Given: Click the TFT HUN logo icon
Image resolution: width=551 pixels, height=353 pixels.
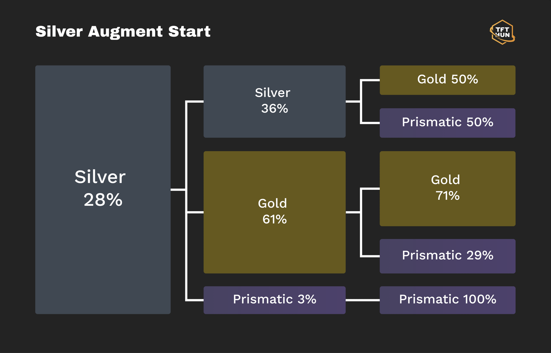Looking at the screenshot, I should (x=503, y=32).
